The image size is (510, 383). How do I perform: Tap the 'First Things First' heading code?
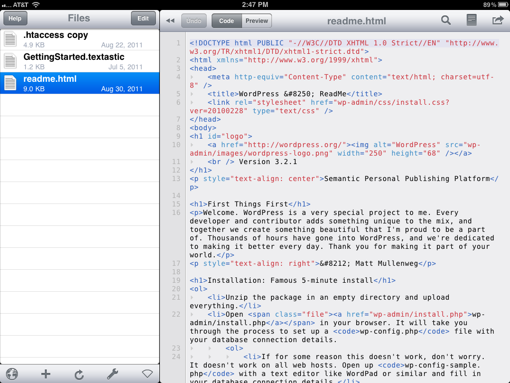pyautogui.click(x=250, y=204)
